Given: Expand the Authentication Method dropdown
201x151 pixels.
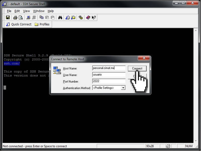Looking at the screenshot, I should tap(123, 88).
